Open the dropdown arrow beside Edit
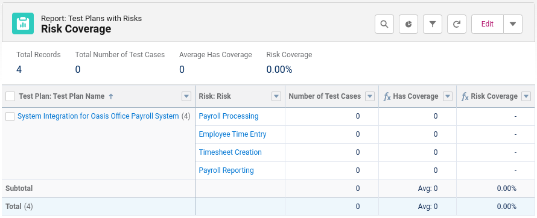The height and width of the screenshot is (218, 537). click(513, 24)
